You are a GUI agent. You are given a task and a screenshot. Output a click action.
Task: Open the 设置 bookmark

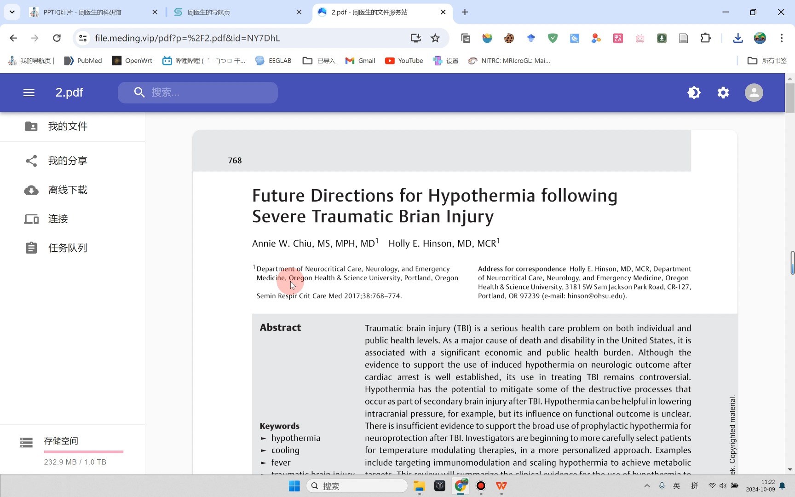446,61
